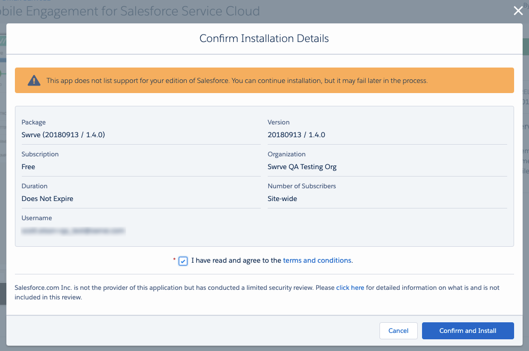Click the Salesforce.com Inc. disclaimer text
529x351 pixels.
pos(257,292)
